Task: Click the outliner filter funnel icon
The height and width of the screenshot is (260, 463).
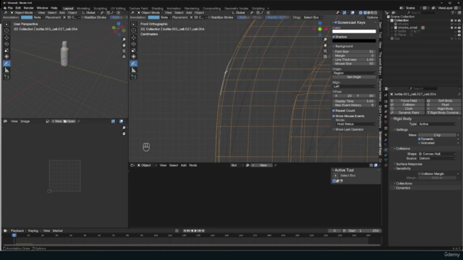Action: coord(453,13)
